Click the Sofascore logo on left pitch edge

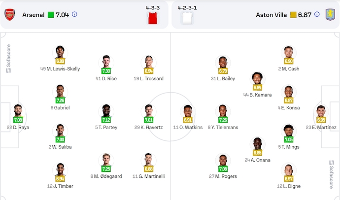[8, 59]
